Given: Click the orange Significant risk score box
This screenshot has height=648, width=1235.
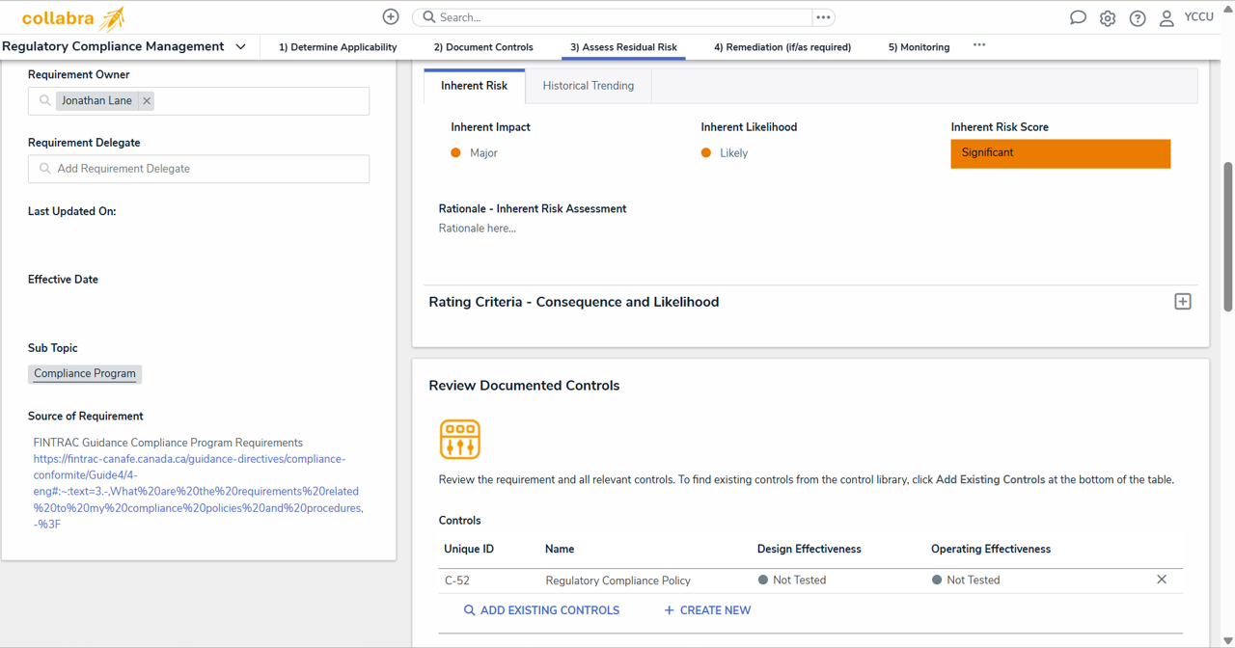Looking at the screenshot, I should [x=1059, y=153].
